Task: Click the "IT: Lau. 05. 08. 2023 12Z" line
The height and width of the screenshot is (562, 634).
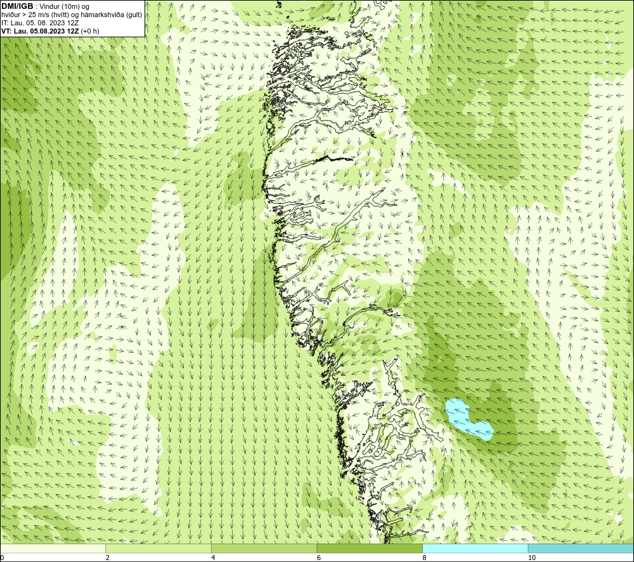Action: (x=40, y=23)
